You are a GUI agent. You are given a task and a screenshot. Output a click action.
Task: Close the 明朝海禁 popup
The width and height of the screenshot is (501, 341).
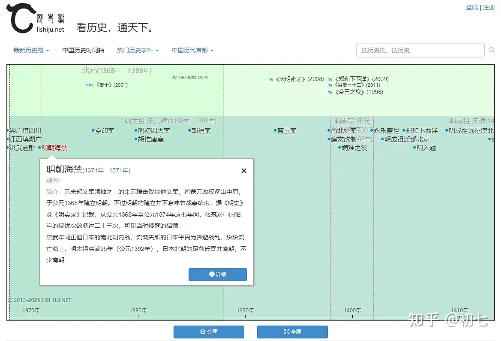(243, 170)
